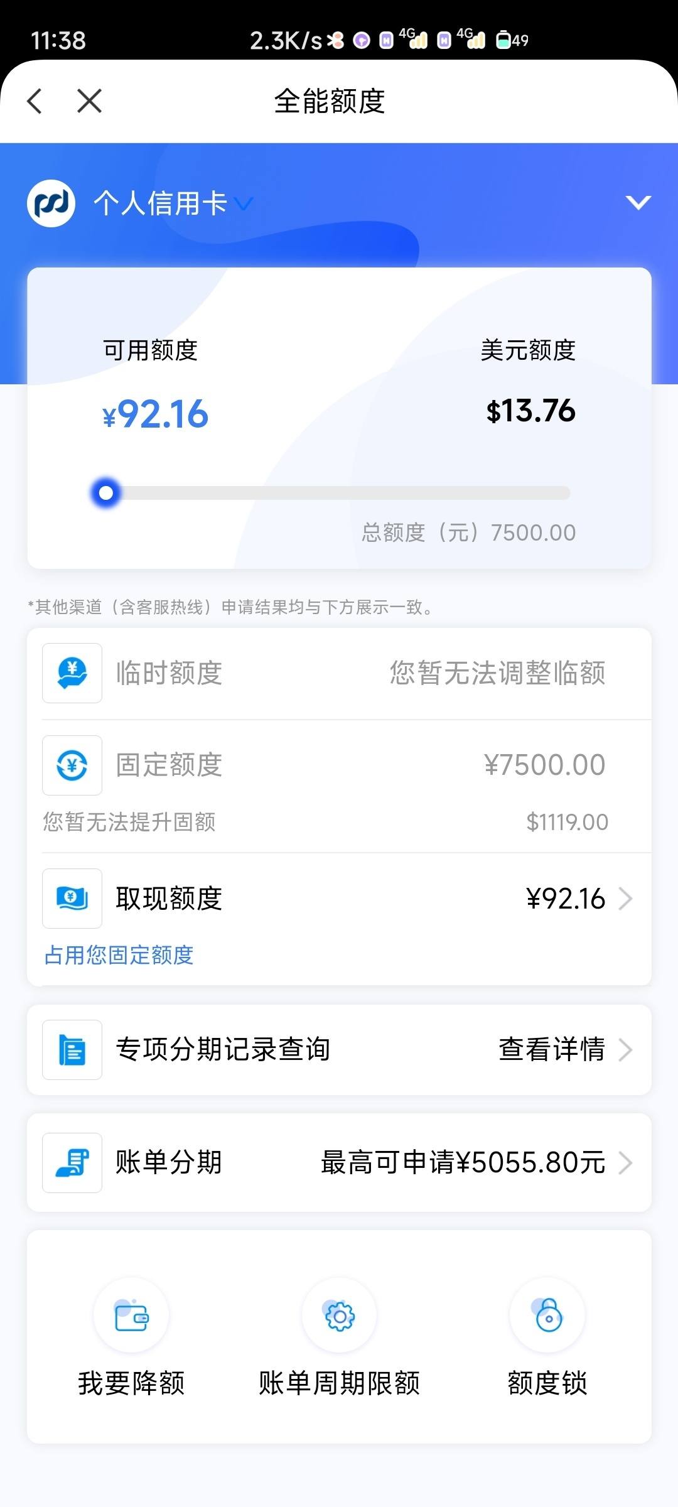Close the 全能额度 page with X
Viewport: 678px width, 1507px height.
click(89, 101)
